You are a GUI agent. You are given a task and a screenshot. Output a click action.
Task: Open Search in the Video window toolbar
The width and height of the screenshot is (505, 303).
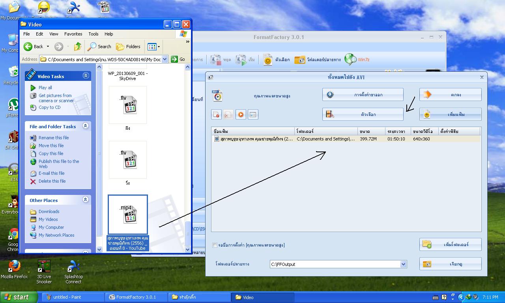100,47
